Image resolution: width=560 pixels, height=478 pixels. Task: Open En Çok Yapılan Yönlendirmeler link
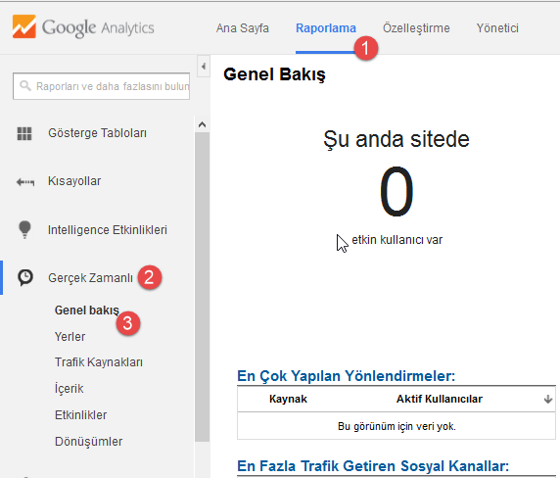point(346,376)
